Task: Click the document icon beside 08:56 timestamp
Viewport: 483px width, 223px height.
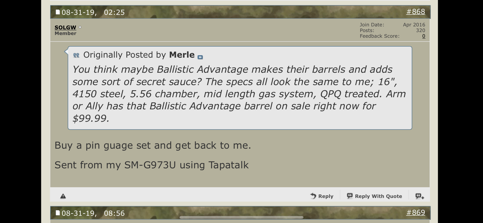Action: click(58, 213)
